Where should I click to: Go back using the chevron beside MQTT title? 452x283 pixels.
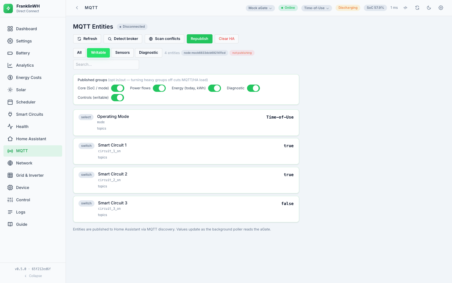pos(77,8)
